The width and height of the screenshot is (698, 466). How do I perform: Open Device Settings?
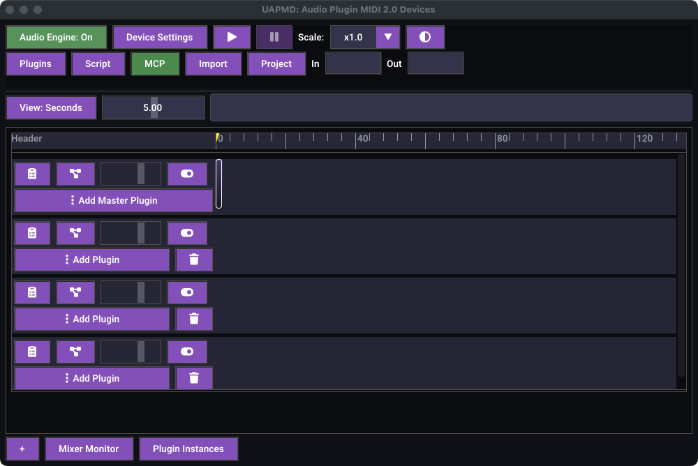tap(160, 37)
